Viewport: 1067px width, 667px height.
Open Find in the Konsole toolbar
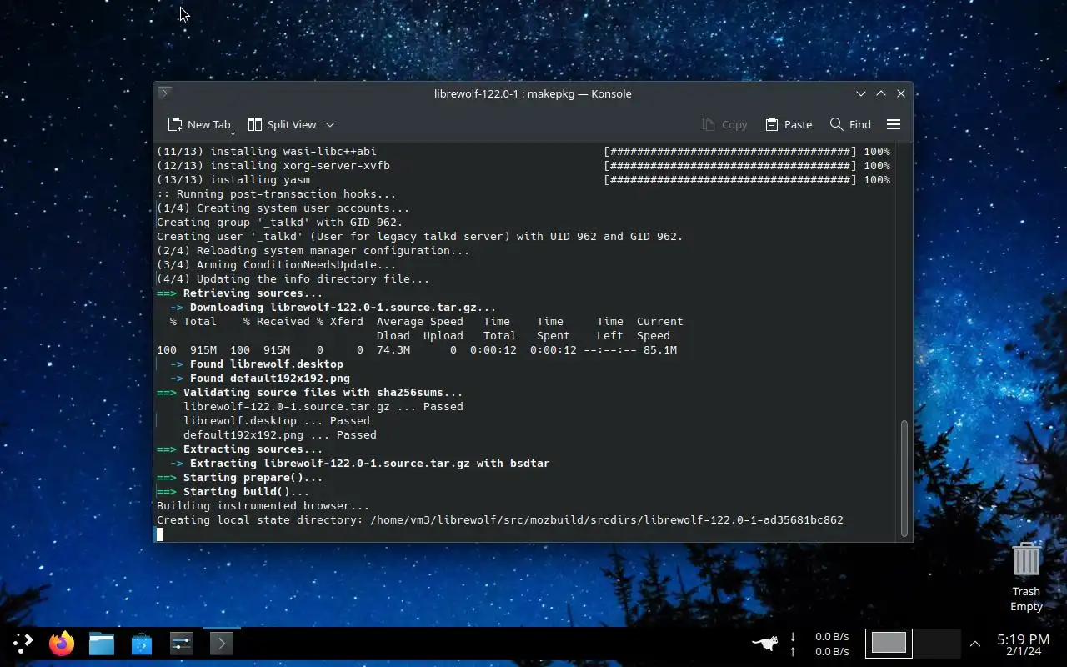[850, 124]
